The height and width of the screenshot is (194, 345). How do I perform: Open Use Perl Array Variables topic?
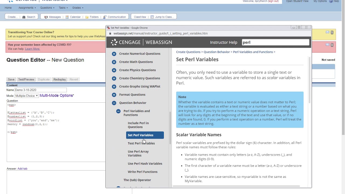(138, 153)
